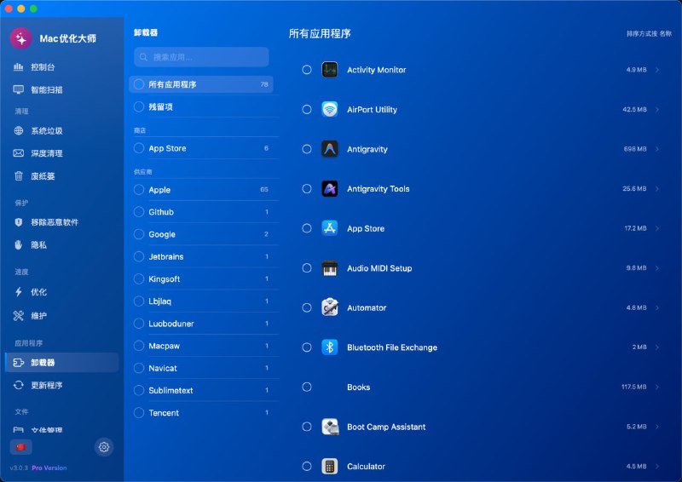Click the 更新程序 refresh arrows icon
This screenshot has height=482, width=682.
point(18,385)
